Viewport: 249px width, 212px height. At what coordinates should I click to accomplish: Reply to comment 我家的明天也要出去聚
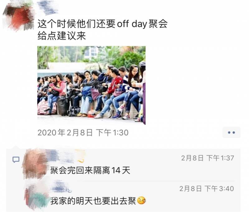[x=93, y=201]
